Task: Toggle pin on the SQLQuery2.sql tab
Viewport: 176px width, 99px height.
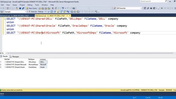Action: 67,16
